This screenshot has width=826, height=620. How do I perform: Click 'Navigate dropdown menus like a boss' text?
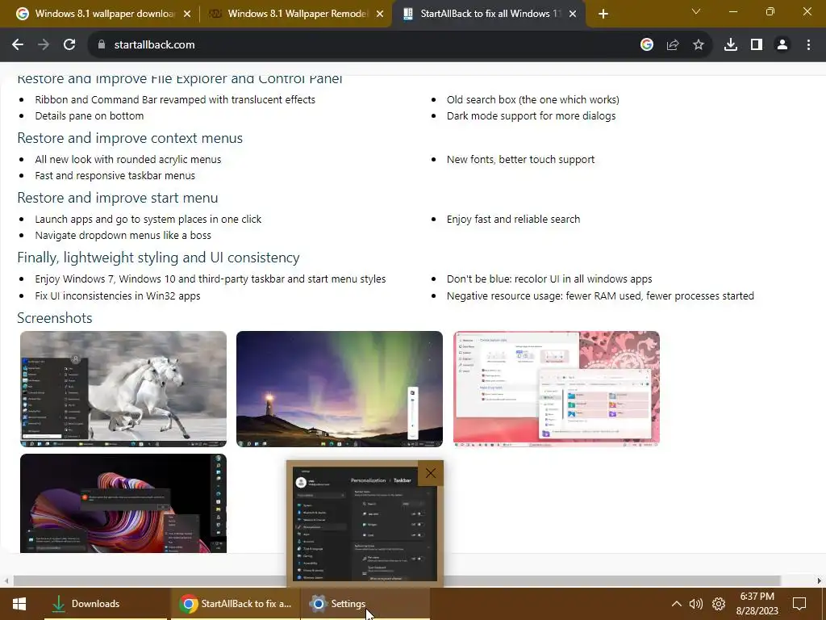pyautogui.click(x=123, y=235)
